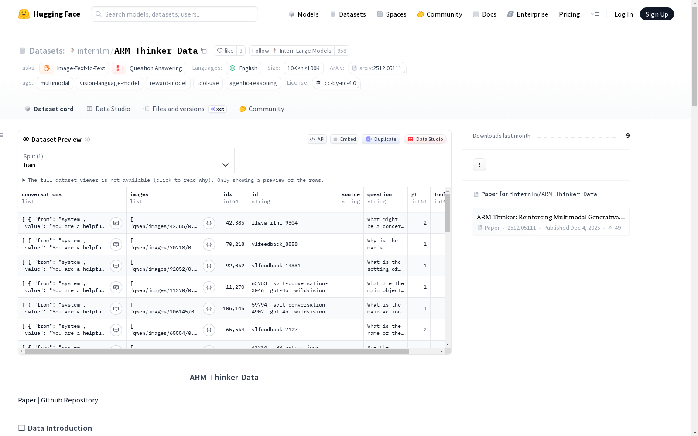Select the Image-Text-to-Text task tag

click(74, 68)
